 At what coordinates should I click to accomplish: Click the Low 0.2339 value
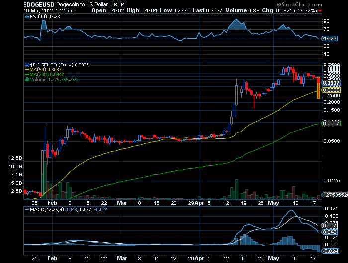[x=174, y=10]
